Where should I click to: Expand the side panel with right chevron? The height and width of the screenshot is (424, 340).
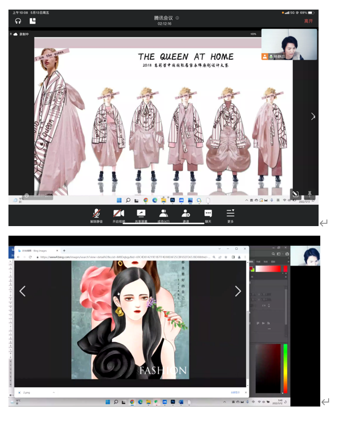(x=313, y=117)
